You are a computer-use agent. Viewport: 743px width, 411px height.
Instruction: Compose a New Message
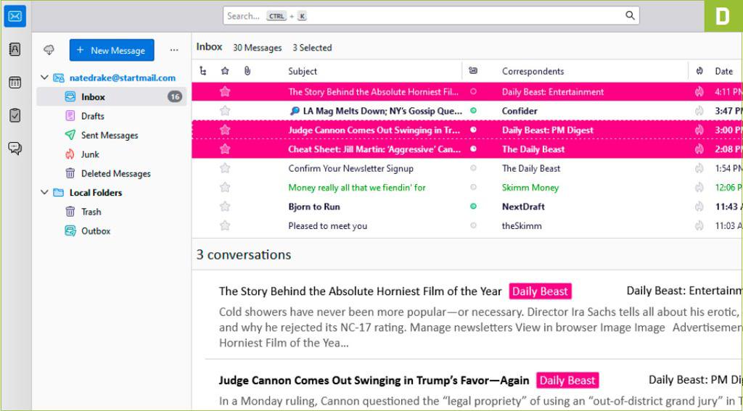click(112, 50)
